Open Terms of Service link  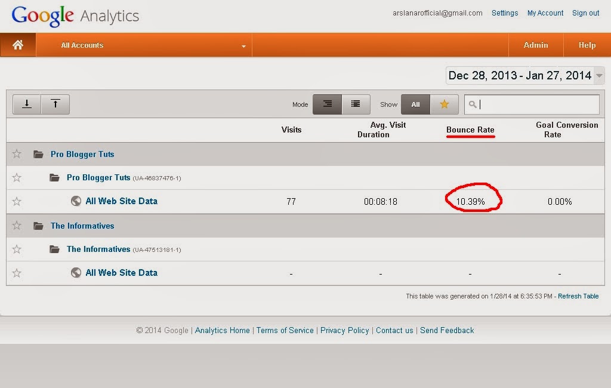(285, 330)
